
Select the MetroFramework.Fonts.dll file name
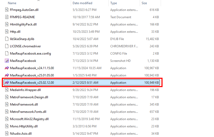(28, 112)
